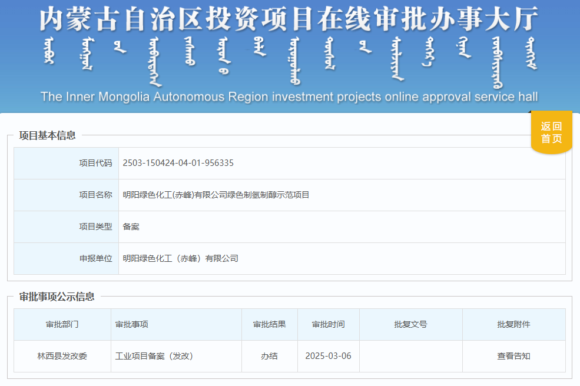Click the 审批事项公示信息 section heading
The width and height of the screenshot is (580, 386).
point(57,297)
